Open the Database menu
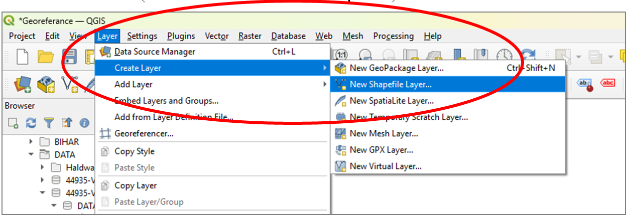627x216 pixels. click(x=288, y=36)
